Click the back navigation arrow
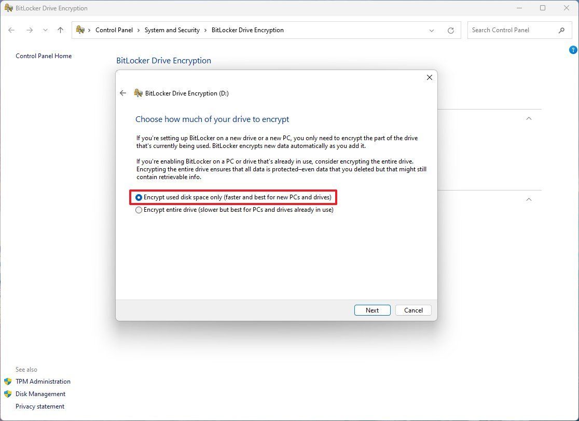Screen dimensions: 579x421 [11, 30]
